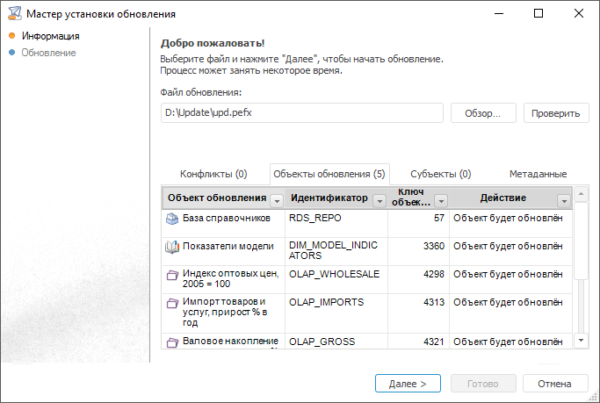Click the wizard title bar icon
Image resolution: width=600 pixels, height=403 pixels.
[13, 14]
